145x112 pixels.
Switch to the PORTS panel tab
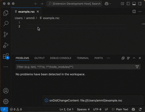(x=98, y=58)
